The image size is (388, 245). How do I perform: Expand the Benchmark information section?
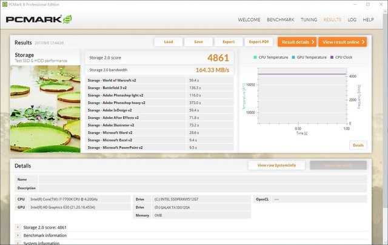[x=18, y=235]
